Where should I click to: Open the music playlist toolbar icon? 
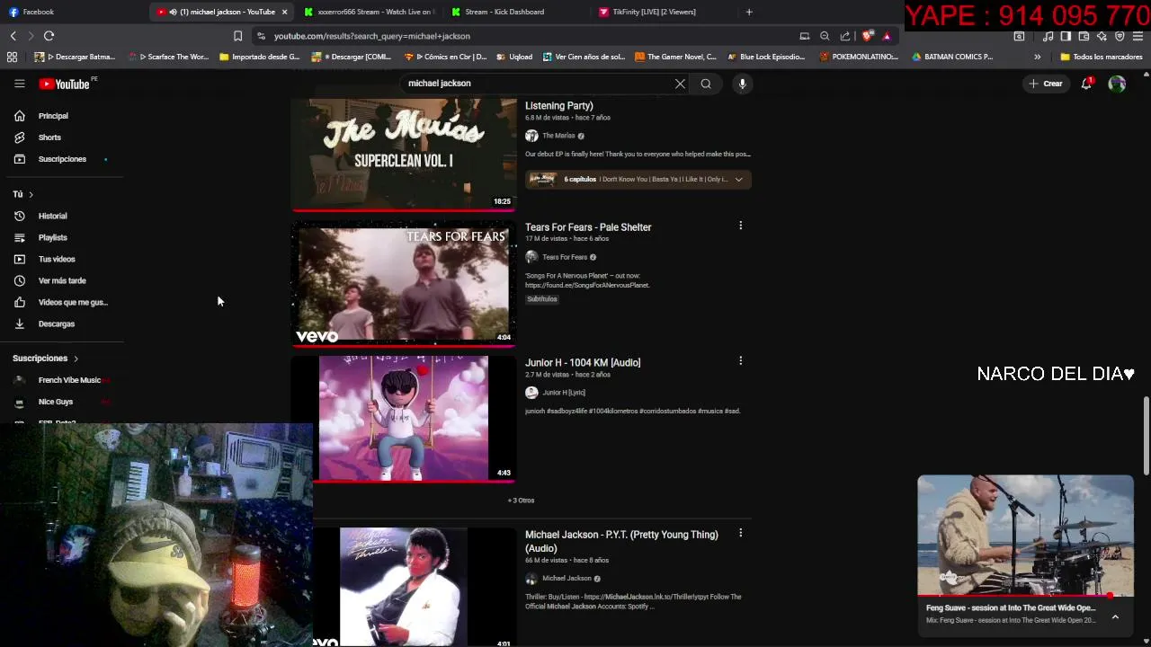pos(1048,37)
